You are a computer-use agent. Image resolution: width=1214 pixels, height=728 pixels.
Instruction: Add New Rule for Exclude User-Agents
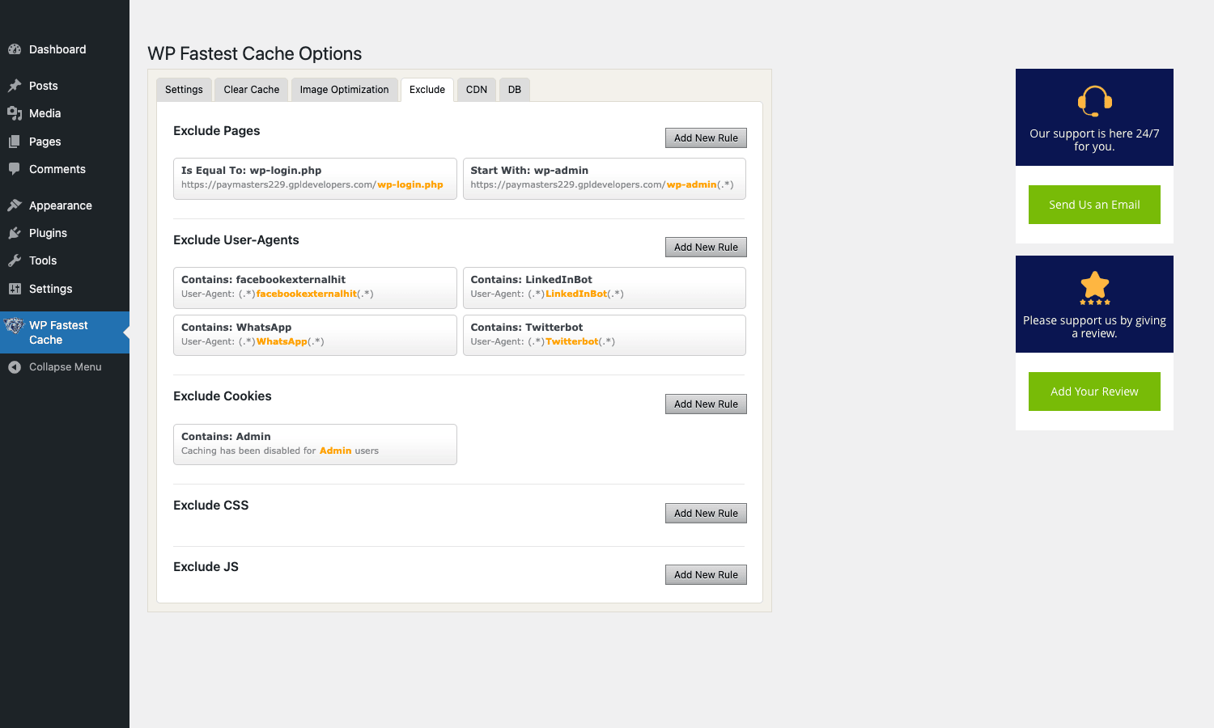[x=706, y=248]
